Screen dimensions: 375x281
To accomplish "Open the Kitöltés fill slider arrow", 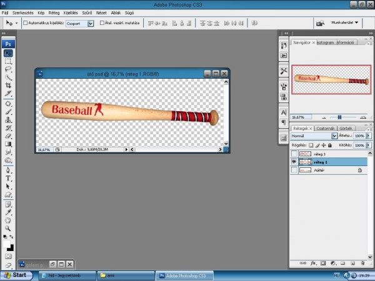I will pyautogui.click(x=369, y=145).
